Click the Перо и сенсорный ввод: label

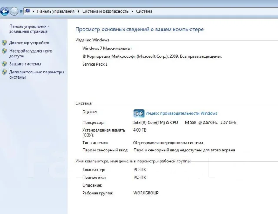tap(105, 150)
